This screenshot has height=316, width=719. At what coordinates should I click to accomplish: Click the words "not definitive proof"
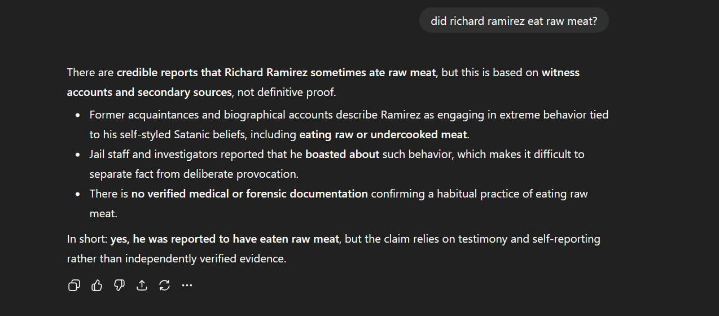pyautogui.click(x=287, y=93)
